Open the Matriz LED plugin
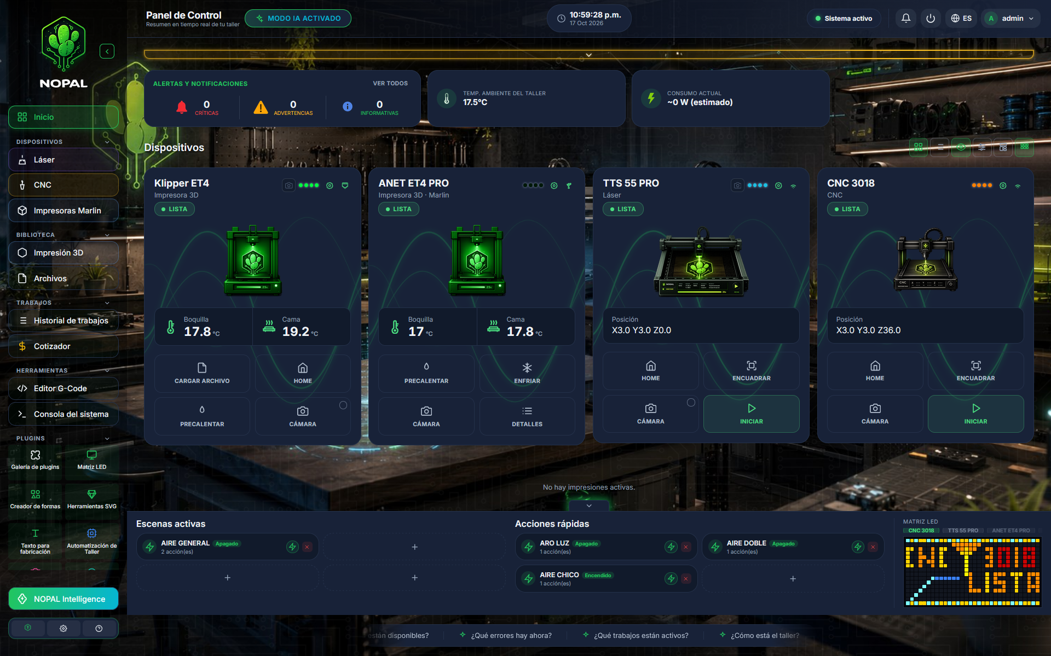This screenshot has width=1051, height=656. pos(92,460)
